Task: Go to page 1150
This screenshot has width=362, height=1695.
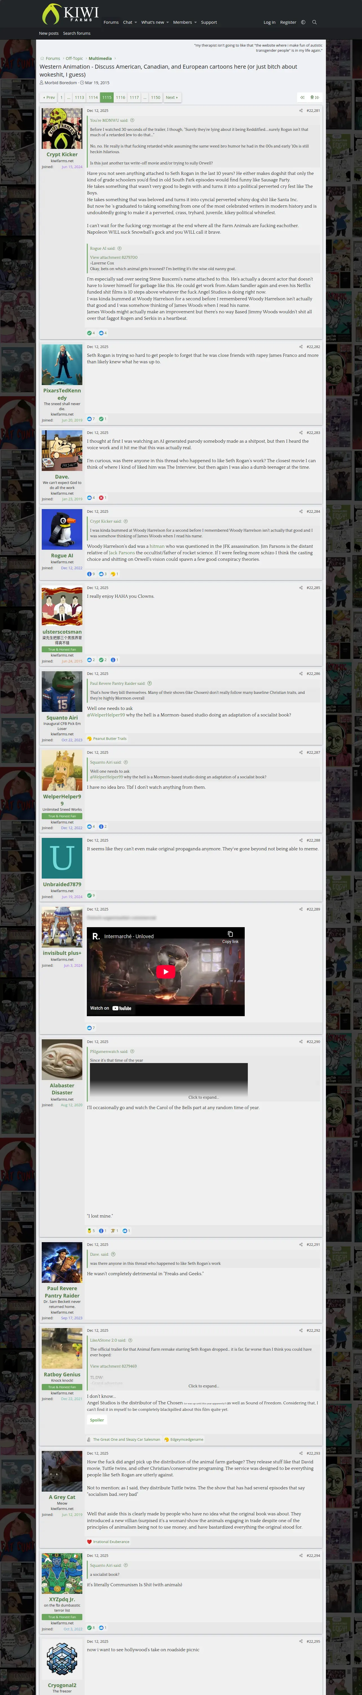Action: [x=156, y=97]
